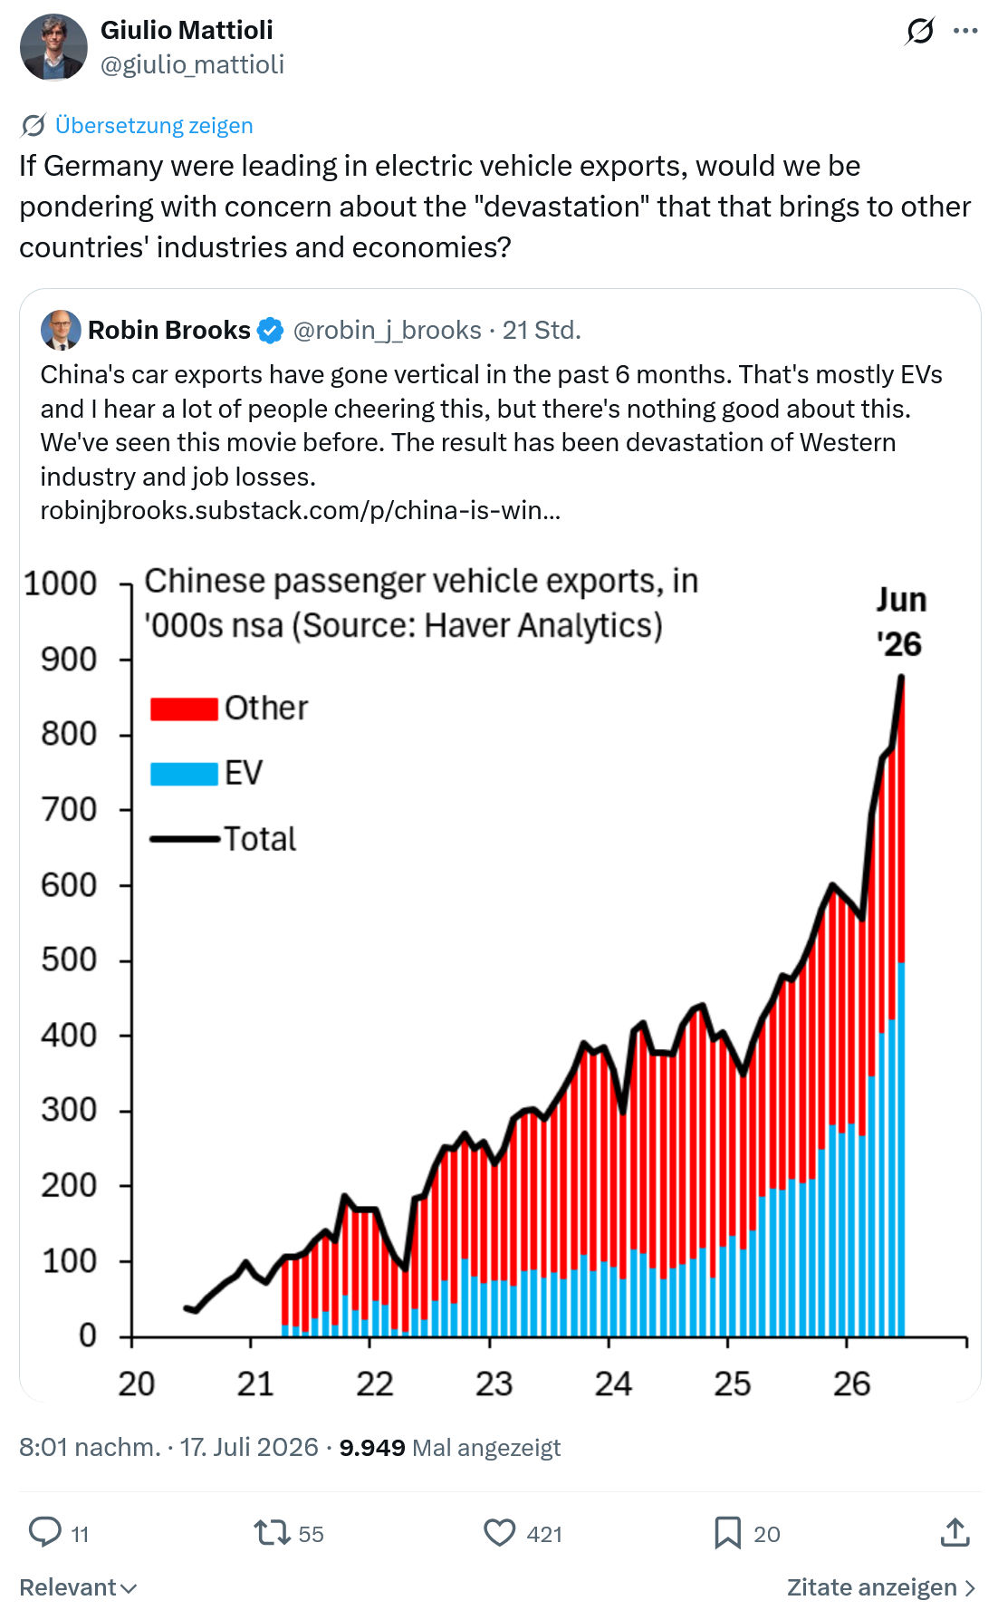Open Giulio Mattioli's profile avatar
998x1610 pixels.
(x=53, y=47)
